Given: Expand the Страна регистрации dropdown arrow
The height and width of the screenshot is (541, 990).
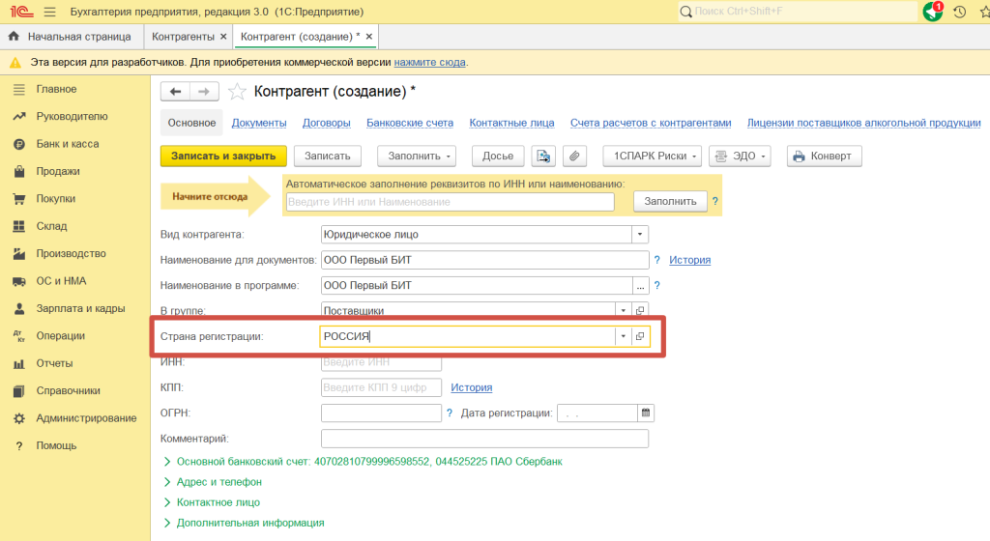Looking at the screenshot, I should (623, 336).
